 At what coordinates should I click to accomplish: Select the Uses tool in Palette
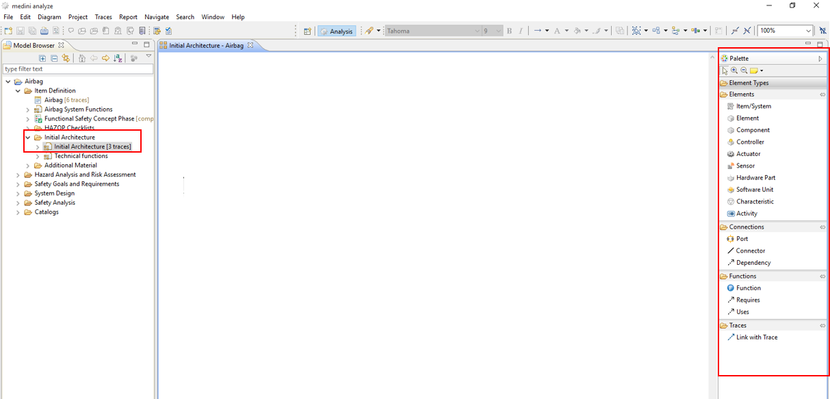click(738, 312)
